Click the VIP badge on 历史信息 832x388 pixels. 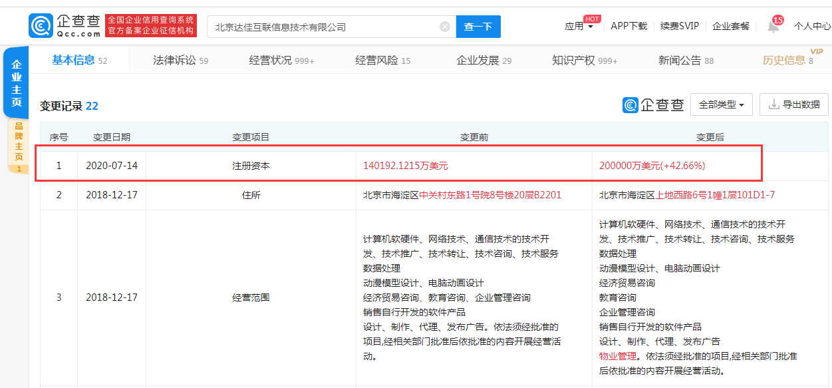(x=816, y=51)
